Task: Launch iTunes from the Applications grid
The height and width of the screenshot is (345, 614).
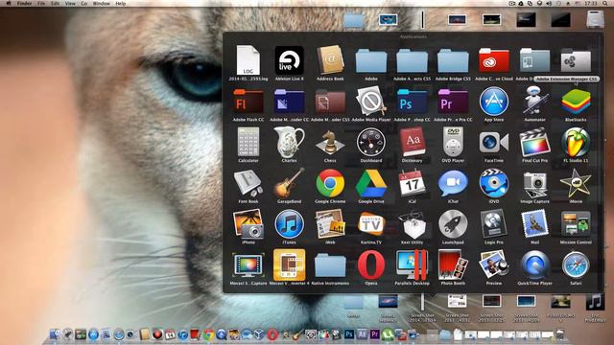Action: pyautogui.click(x=289, y=224)
